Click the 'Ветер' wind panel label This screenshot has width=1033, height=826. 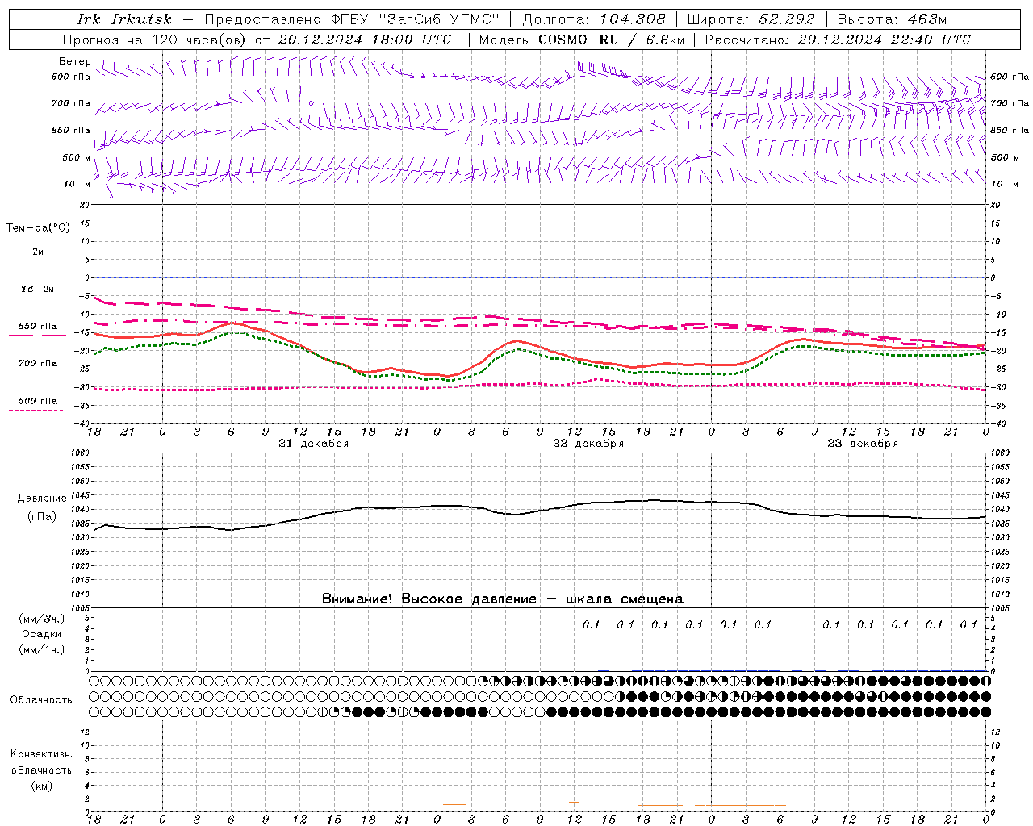74,61
